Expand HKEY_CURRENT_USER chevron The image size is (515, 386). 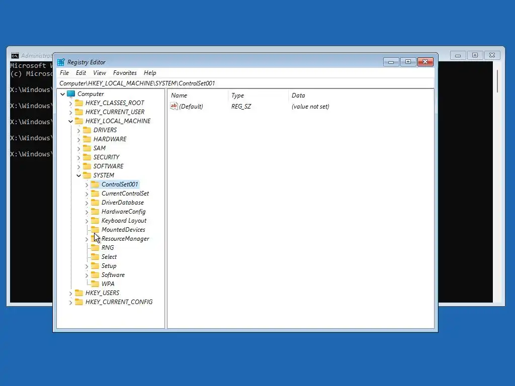(70, 112)
